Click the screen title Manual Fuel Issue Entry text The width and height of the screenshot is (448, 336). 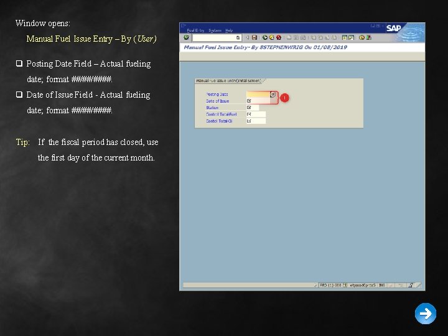pyautogui.click(x=265, y=47)
